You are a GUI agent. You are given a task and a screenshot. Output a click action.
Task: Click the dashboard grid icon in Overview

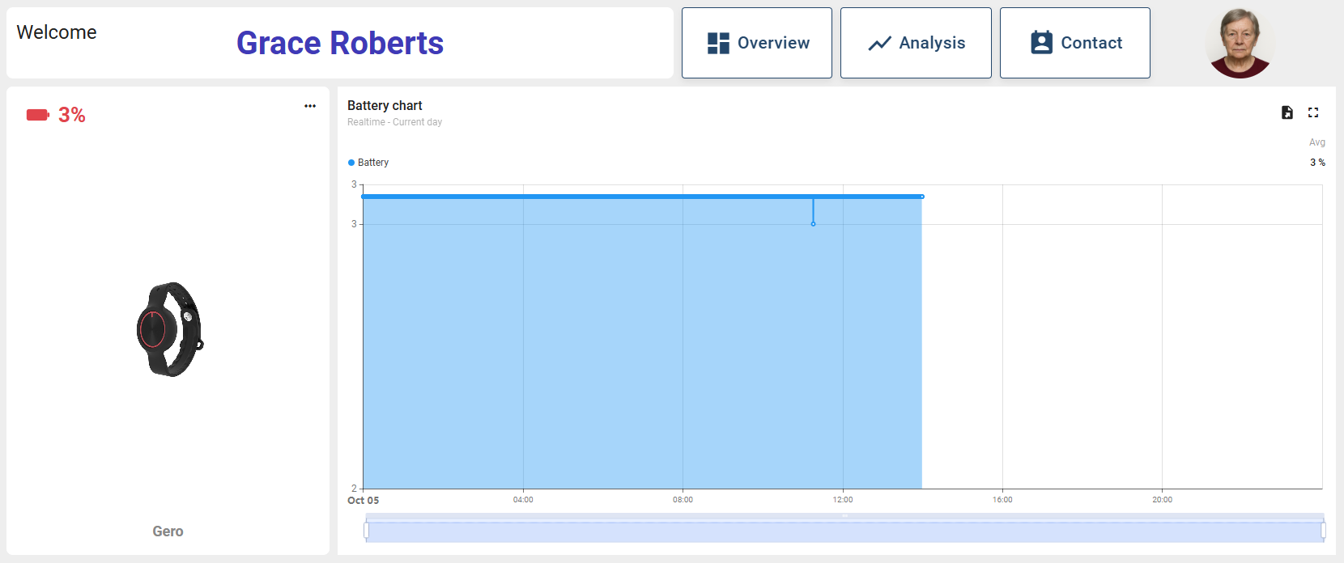tap(718, 43)
